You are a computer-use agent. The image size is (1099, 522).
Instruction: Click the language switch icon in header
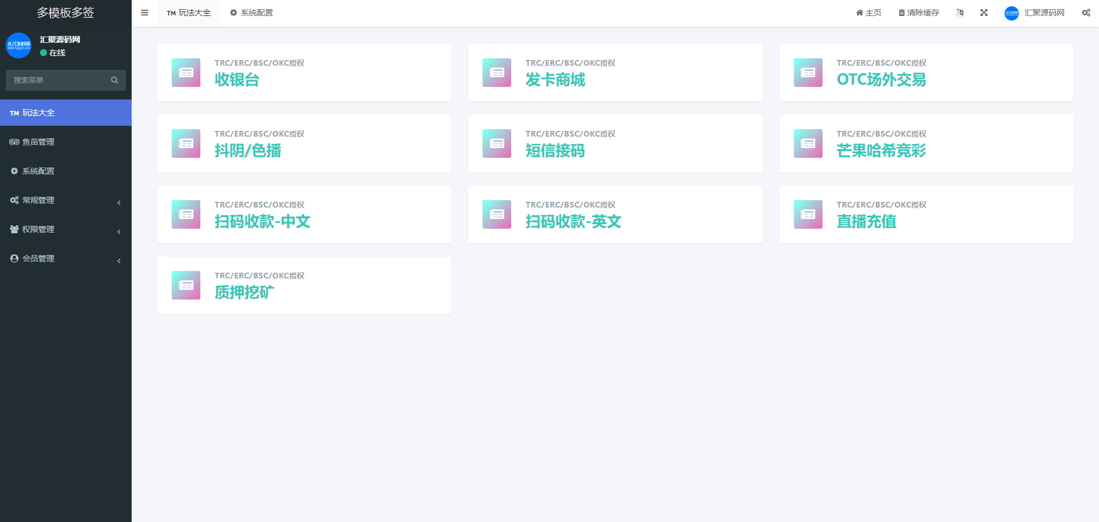coord(960,13)
